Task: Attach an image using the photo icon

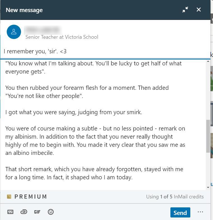Action: point(10,212)
